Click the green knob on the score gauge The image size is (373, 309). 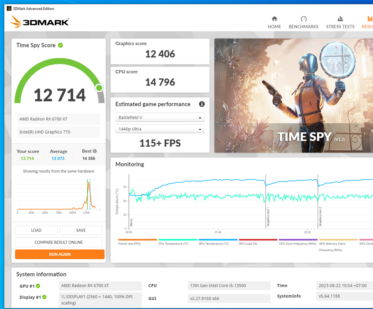click(x=99, y=88)
